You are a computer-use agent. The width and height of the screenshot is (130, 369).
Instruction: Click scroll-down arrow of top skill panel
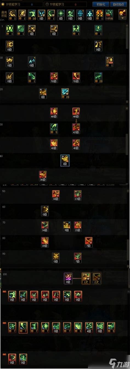coord(127,101)
